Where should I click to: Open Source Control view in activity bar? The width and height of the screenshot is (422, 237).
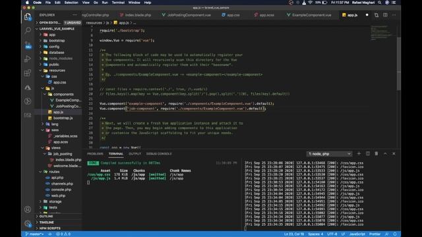coord(28,45)
